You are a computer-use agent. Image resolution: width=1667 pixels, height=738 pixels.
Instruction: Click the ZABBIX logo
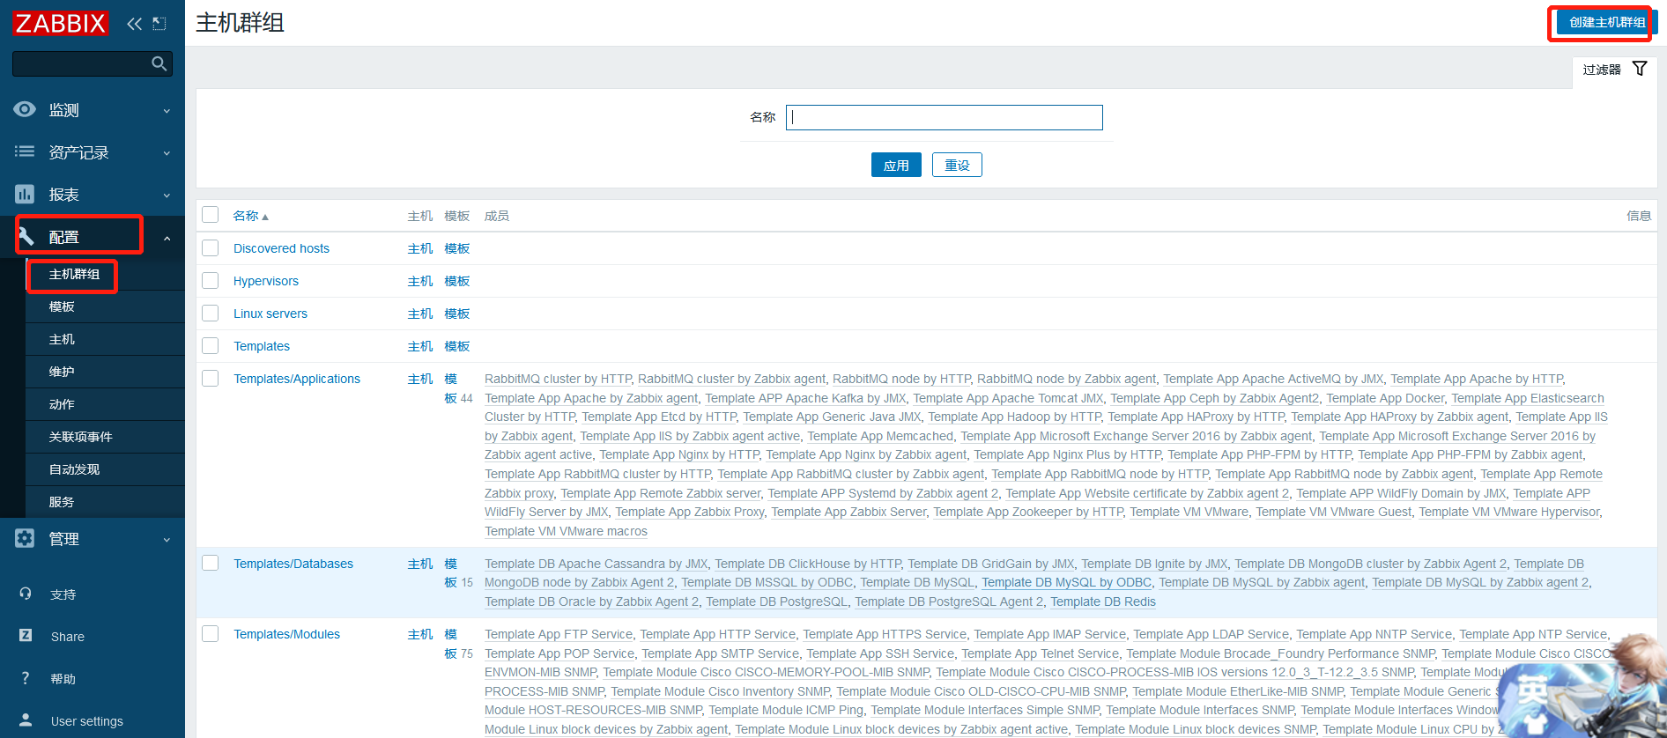coord(60,23)
